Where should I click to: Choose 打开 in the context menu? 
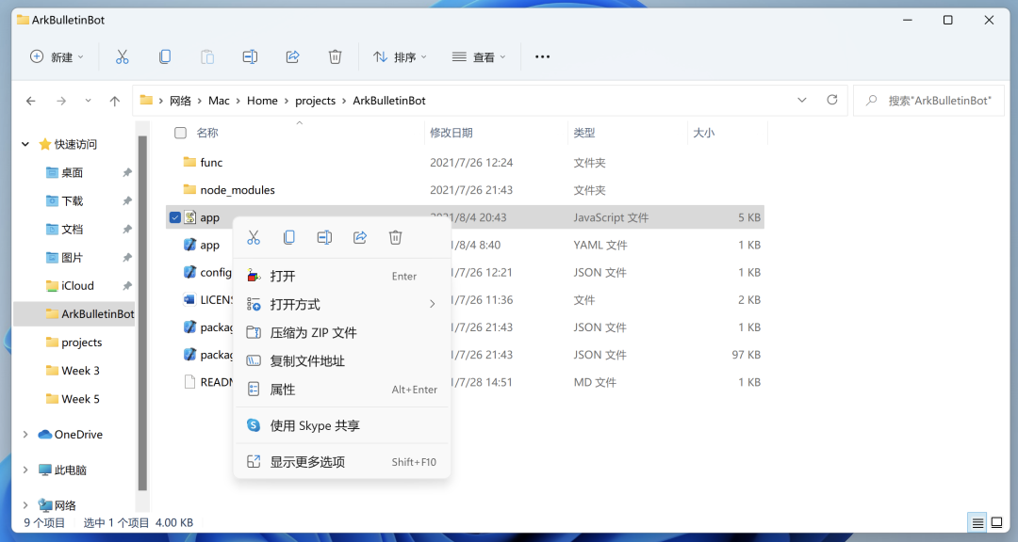[x=341, y=277]
